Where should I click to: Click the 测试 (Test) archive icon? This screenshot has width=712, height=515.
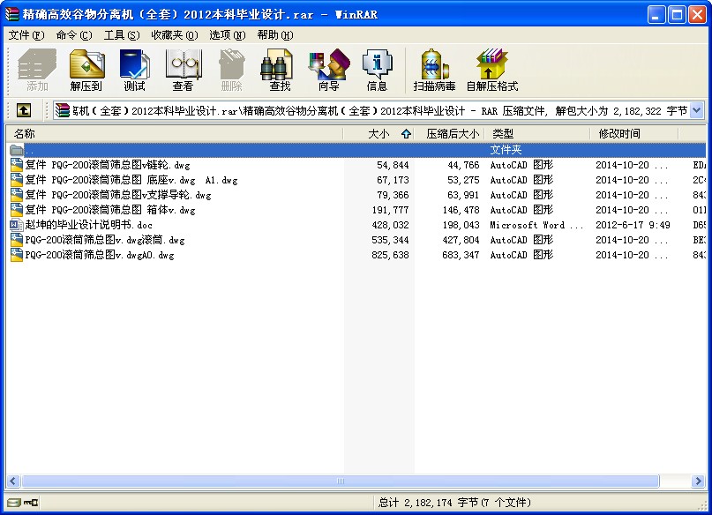click(134, 68)
